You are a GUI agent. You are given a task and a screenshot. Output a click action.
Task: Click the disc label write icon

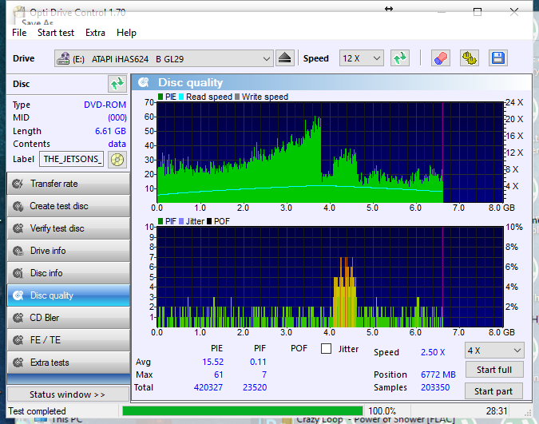click(117, 159)
